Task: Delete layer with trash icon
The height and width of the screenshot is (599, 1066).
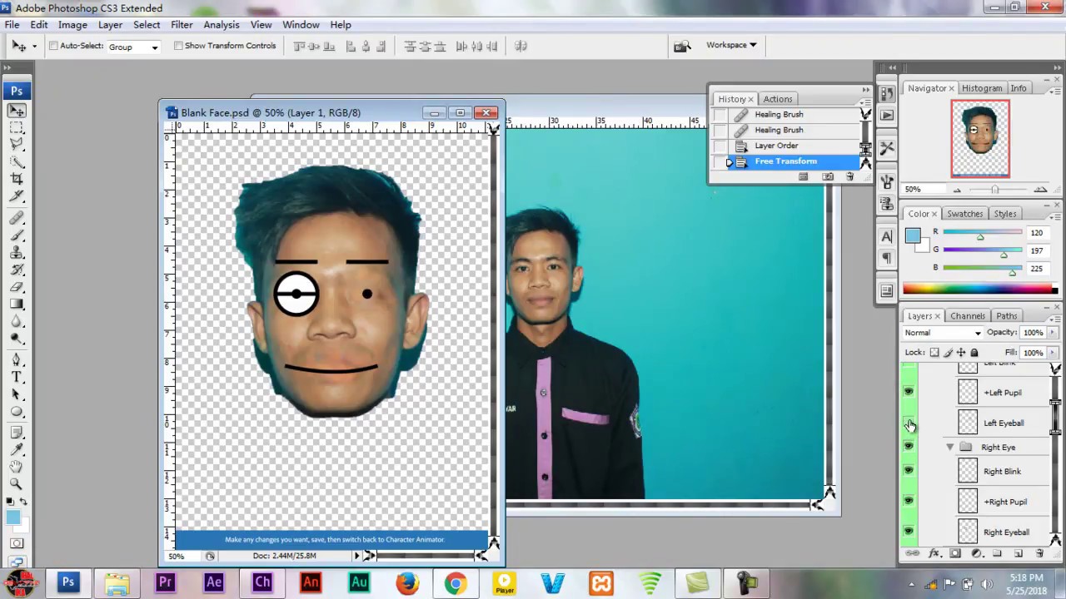Action: 1039,553
